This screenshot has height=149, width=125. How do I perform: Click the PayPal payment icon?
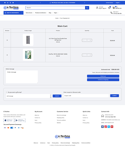tap(15, 128)
